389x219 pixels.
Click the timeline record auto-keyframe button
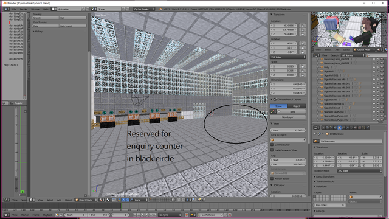(x=187, y=215)
